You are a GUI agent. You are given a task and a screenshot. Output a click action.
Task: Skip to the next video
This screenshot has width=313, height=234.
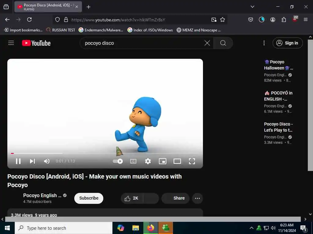(32, 161)
